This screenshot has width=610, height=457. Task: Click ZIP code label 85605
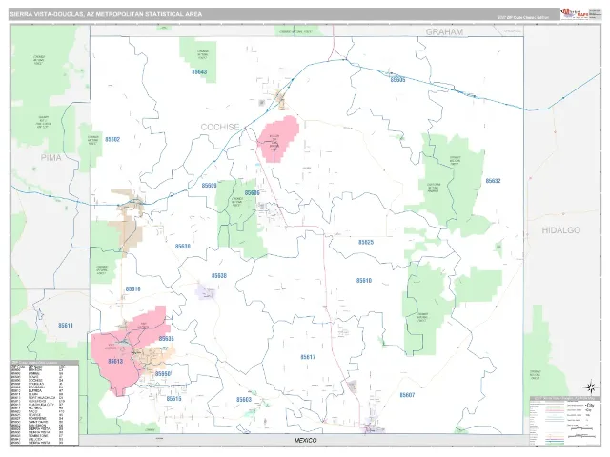point(397,80)
